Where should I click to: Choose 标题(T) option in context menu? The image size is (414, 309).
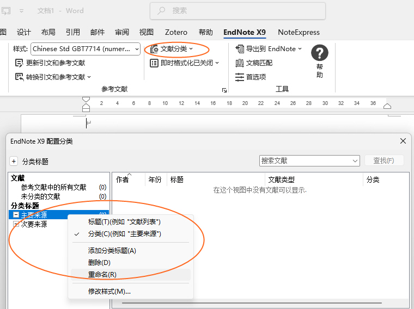131,222
